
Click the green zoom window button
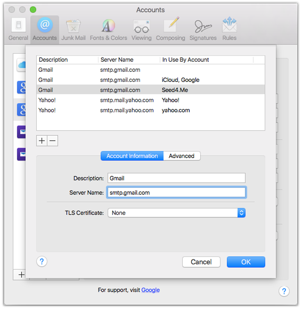click(x=33, y=10)
